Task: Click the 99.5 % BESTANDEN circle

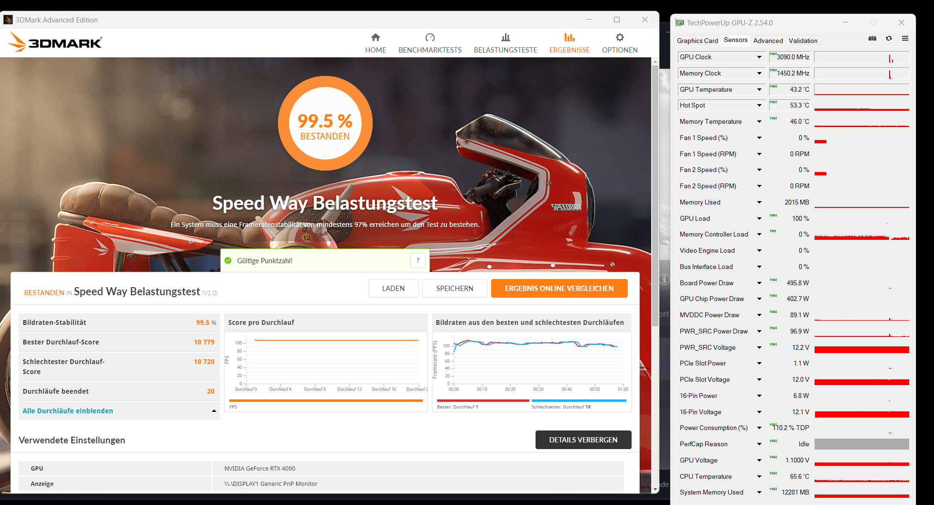Action: pyautogui.click(x=325, y=123)
